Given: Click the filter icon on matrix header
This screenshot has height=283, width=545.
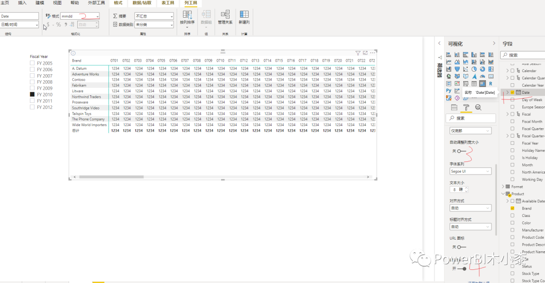Looking at the screenshot, I should [x=358, y=53].
